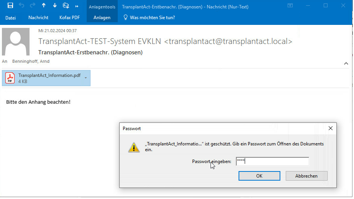Click the Next Item down arrow
This screenshot has height=199, width=354.
[55, 6]
